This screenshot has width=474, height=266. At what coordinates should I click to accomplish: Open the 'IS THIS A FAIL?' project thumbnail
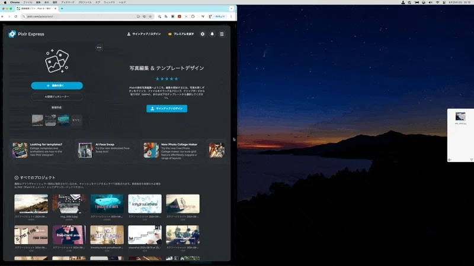[31, 235]
